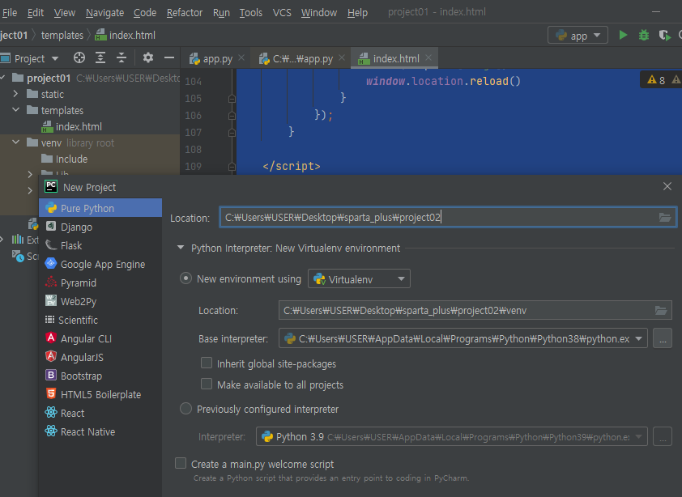Click the project Location input field

click(x=448, y=218)
